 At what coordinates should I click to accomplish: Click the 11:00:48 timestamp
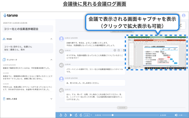(67, 65)
